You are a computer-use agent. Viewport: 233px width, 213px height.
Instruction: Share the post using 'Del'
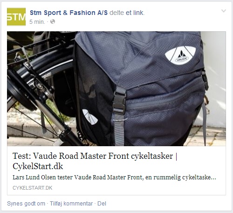click(x=102, y=204)
